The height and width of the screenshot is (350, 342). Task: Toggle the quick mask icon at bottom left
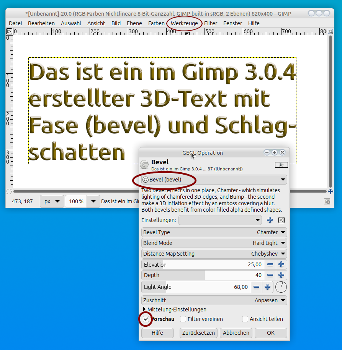(x=9, y=191)
